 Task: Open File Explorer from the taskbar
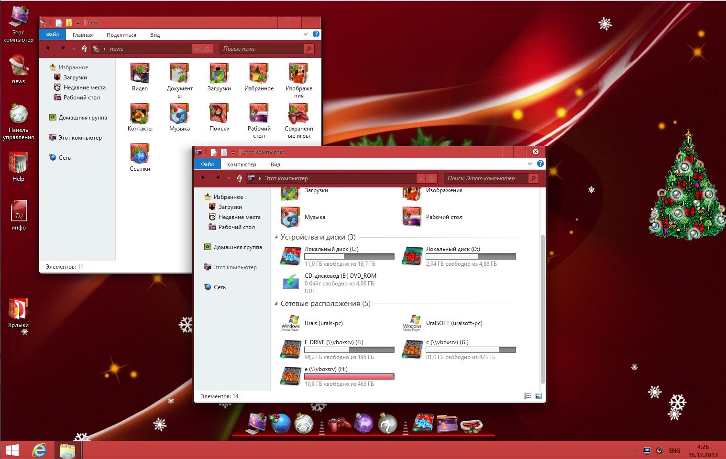67,450
